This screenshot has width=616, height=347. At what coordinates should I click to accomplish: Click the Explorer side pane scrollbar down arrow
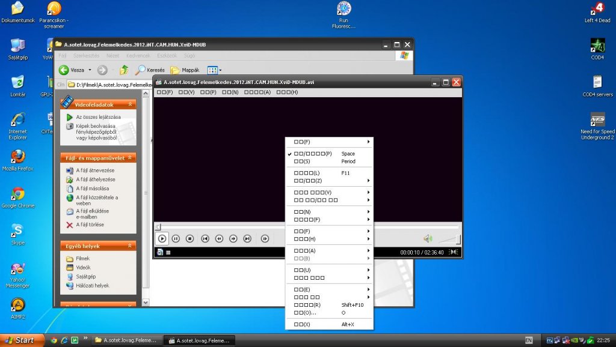[x=146, y=303]
